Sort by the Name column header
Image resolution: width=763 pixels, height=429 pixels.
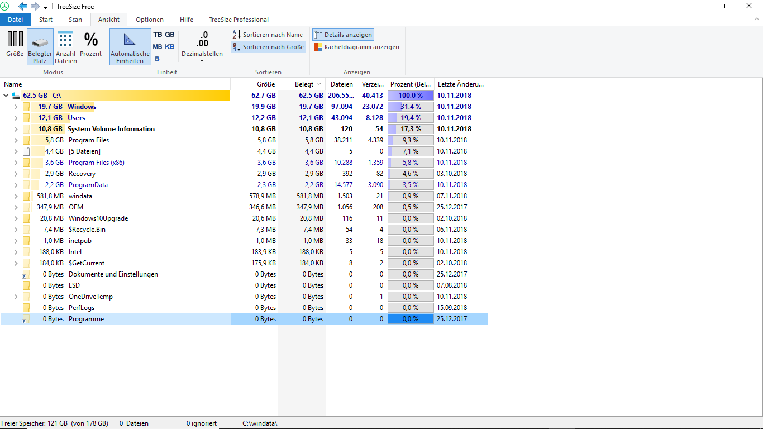tap(115, 84)
